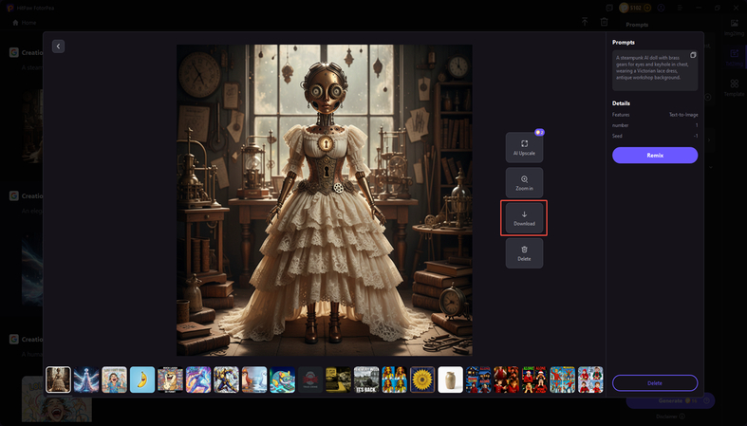Image resolution: width=747 pixels, height=426 pixels.
Task: Select the banana thumbnail in the filmstrip
Action: coord(142,380)
